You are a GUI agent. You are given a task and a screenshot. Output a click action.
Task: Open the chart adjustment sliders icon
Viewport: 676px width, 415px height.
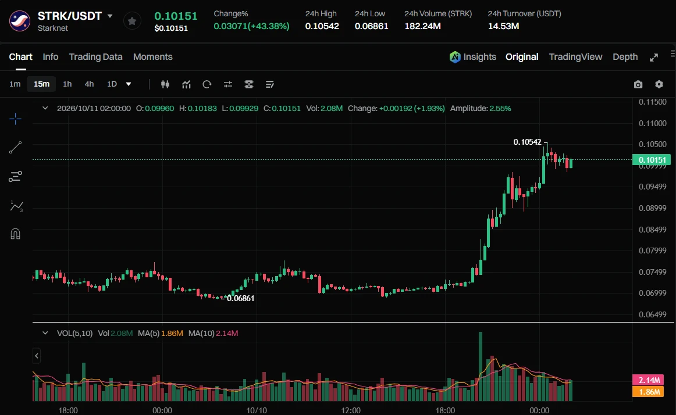pos(228,84)
